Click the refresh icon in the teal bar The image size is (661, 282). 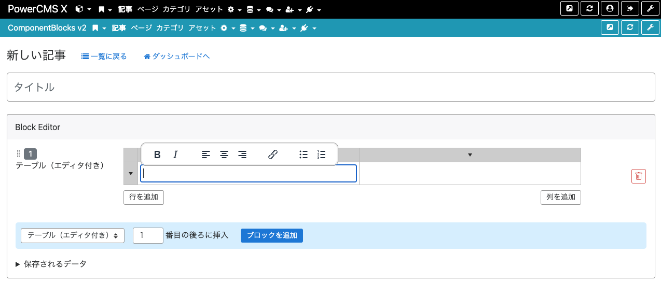tap(630, 27)
